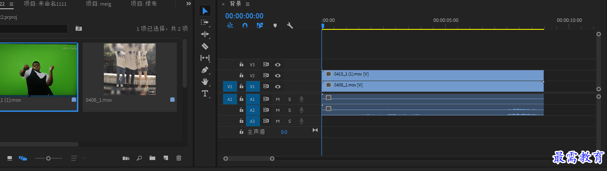Lock the V3 track
607x171 pixels.
tap(241, 64)
